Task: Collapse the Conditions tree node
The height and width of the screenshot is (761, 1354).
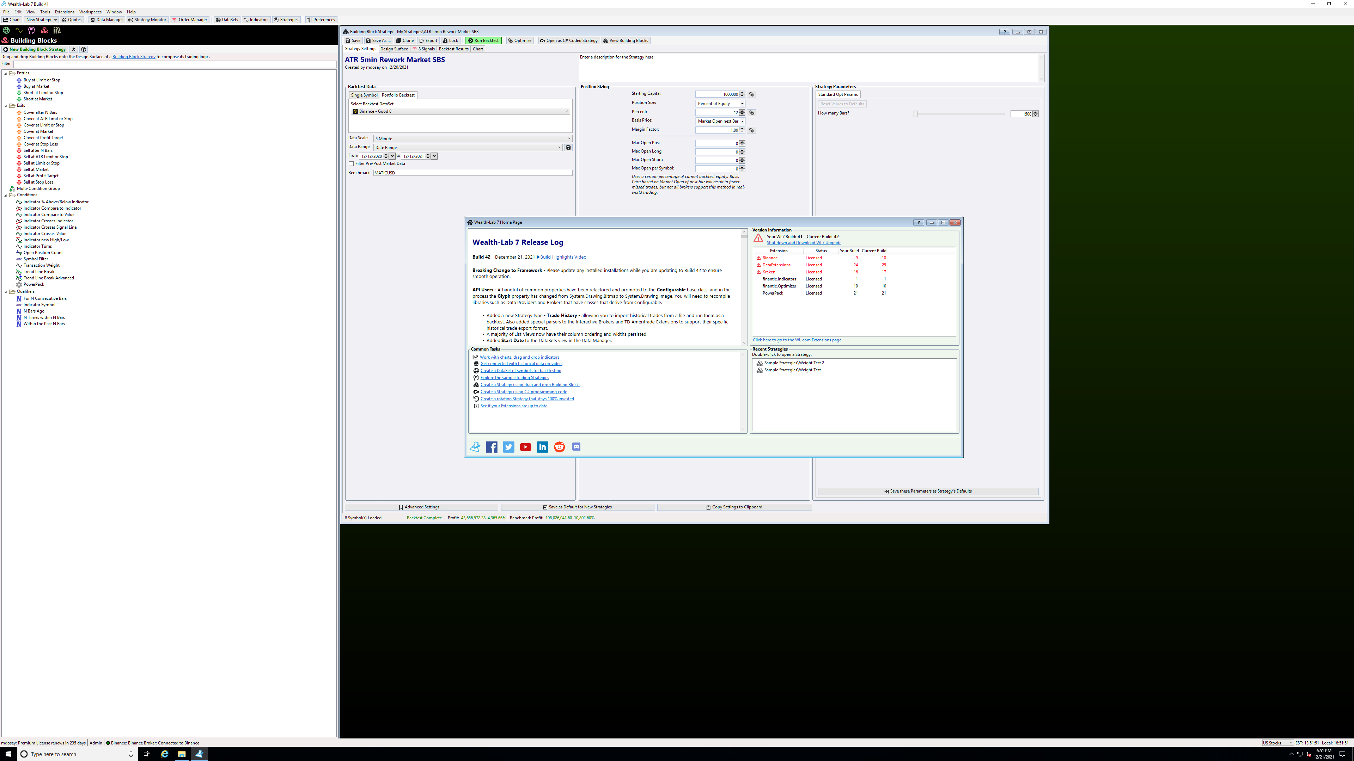Action: [x=6, y=196]
